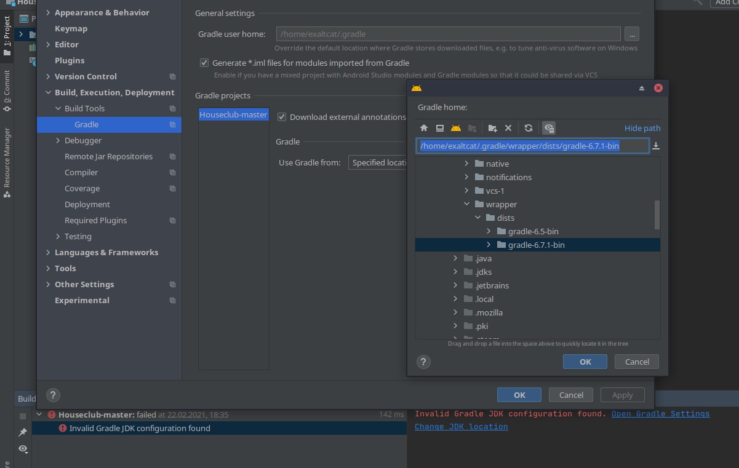The width and height of the screenshot is (739, 468).
Task: Refresh the file chooser tree
Action: click(528, 128)
